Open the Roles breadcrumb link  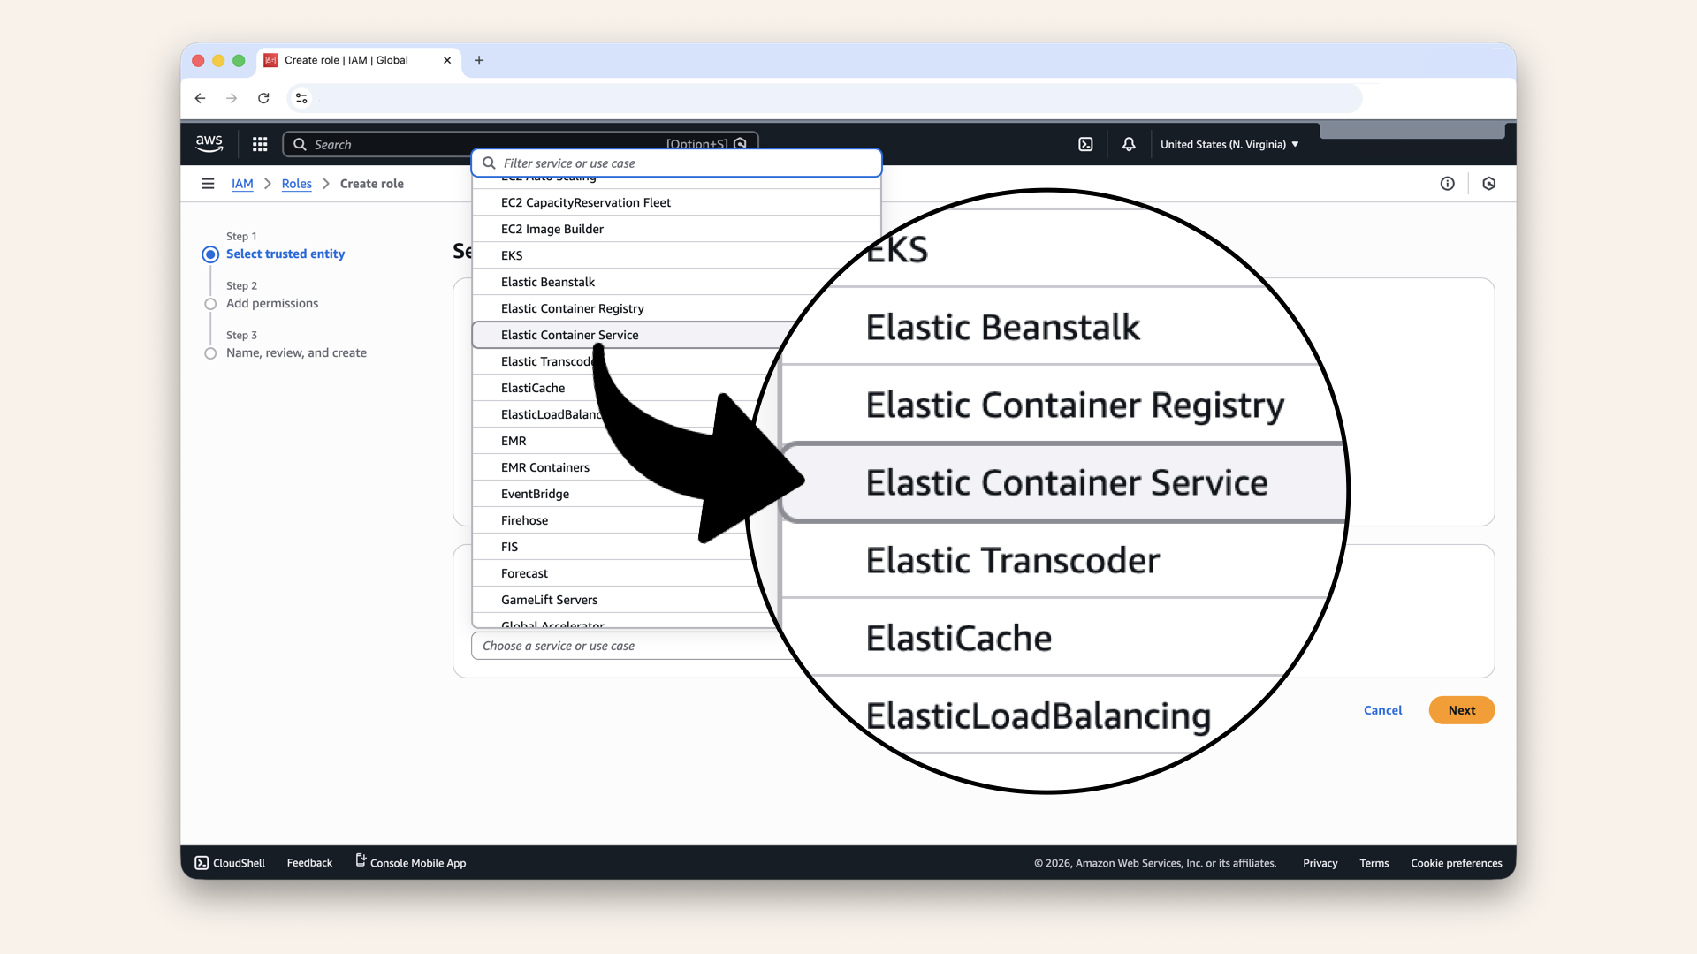pyautogui.click(x=296, y=183)
